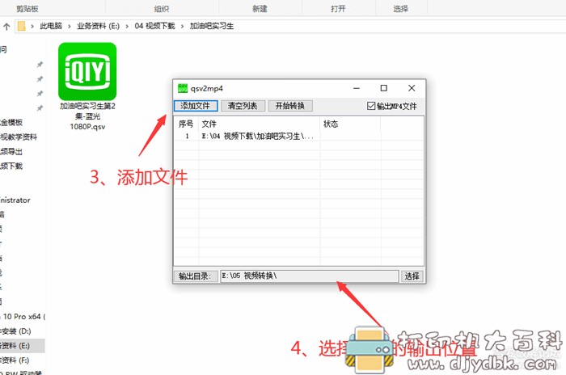Select the 10 Pro x64 drive
Screen dimensions: 566x375
[23, 317]
